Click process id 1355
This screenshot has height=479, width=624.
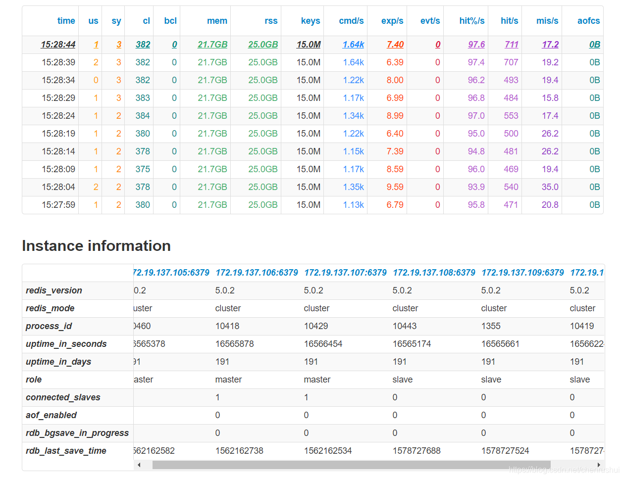click(491, 326)
